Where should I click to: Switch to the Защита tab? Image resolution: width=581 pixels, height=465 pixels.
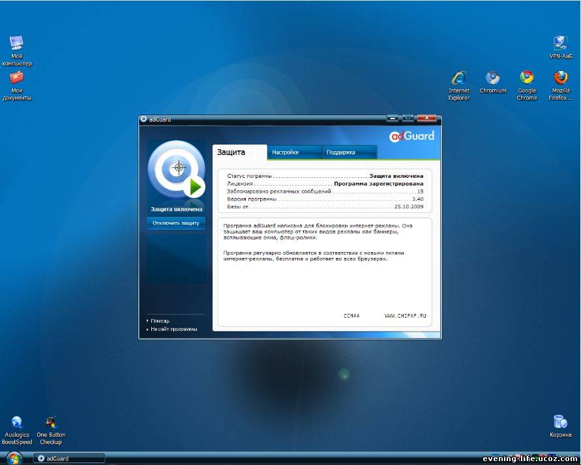[240, 152]
